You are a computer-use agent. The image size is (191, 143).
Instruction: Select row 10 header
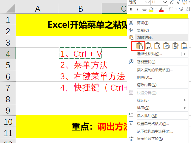[8, 121]
